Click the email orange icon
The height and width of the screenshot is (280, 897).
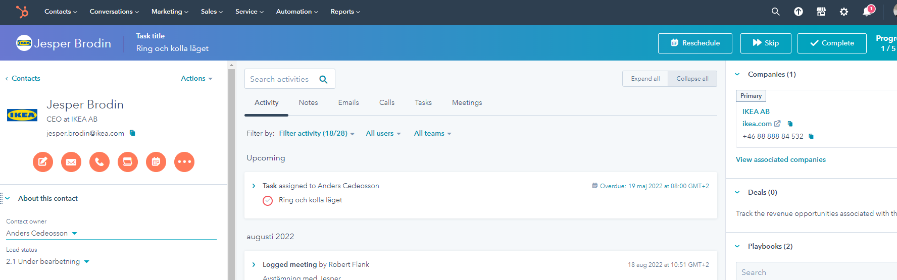click(x=71, y=162)
